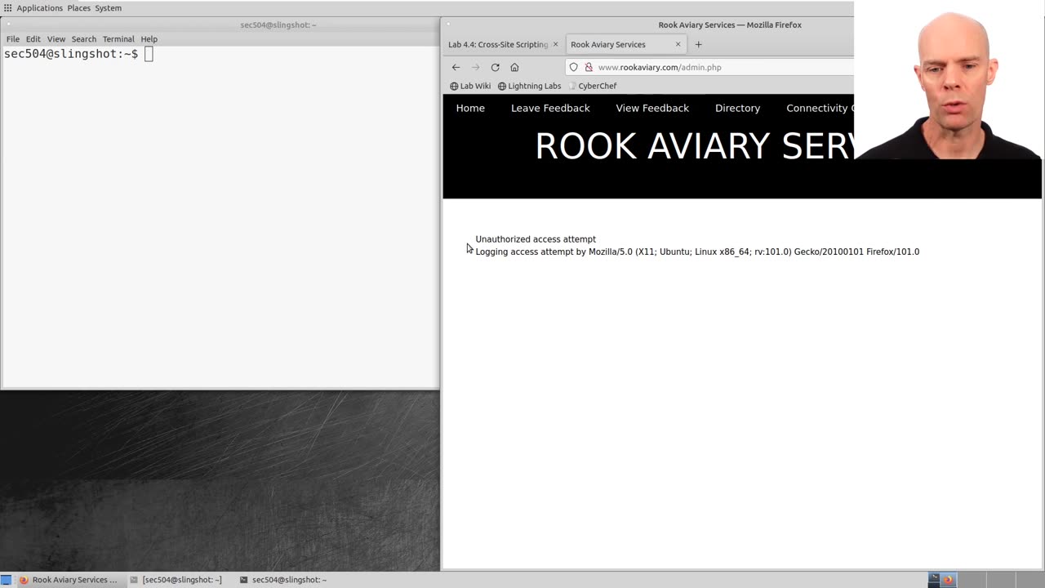Click the terminal window title bar
Screen dimensions: 1045x588
click(x=220, y=24)
